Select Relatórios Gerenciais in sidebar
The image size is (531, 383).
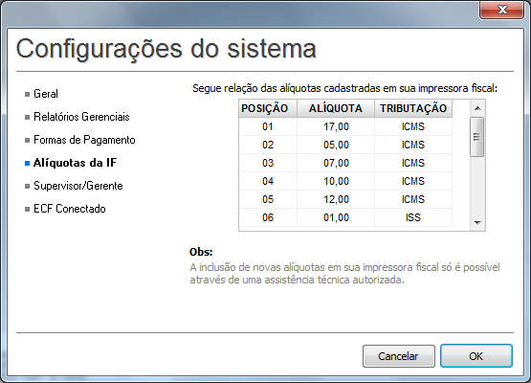tap(81, 117)
